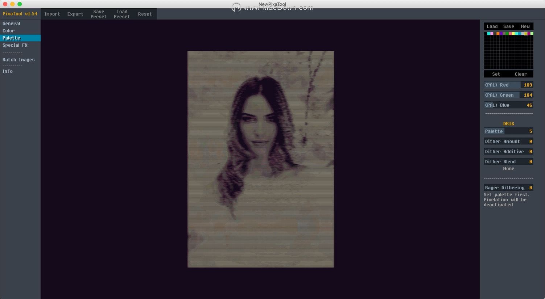Pick the light gray palette swatch
Image resolution: width=545 pixels, height=299 pixels.
[x=523, y=34]
